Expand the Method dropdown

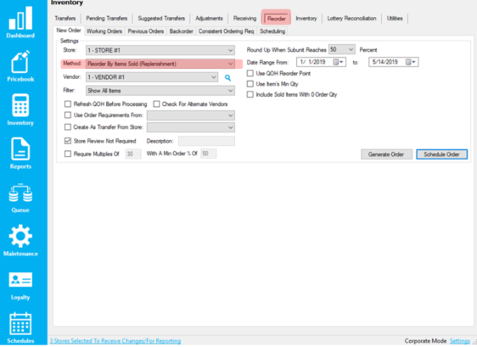tap(160, 64)
